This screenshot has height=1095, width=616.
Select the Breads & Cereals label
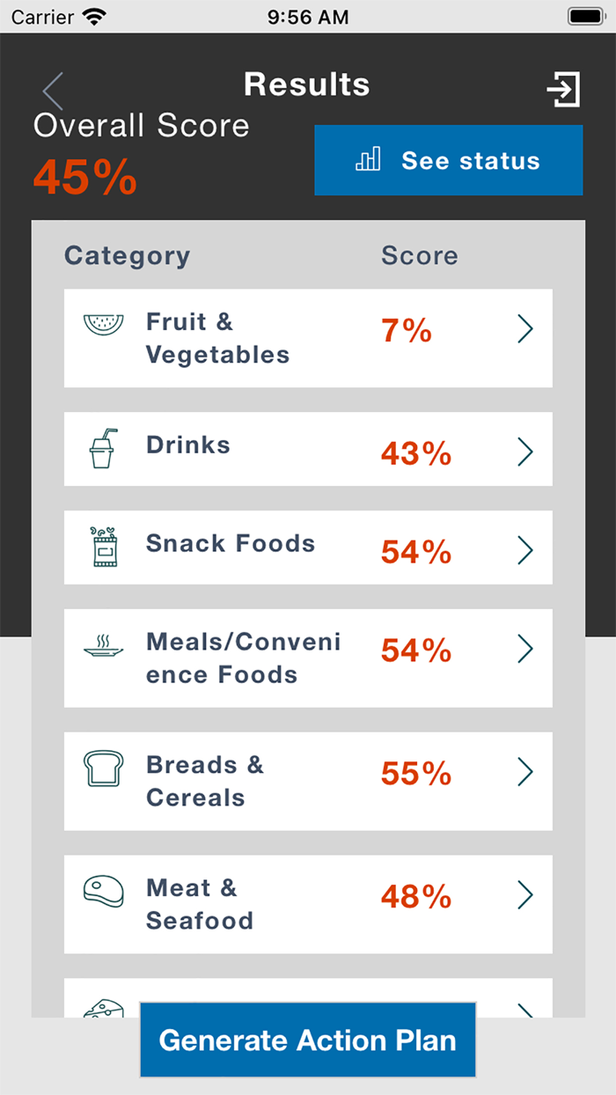(205, 781)
